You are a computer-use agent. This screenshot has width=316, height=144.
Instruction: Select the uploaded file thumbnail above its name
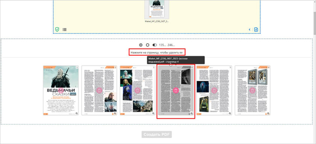pyautogui.click(x=157, y=9)
